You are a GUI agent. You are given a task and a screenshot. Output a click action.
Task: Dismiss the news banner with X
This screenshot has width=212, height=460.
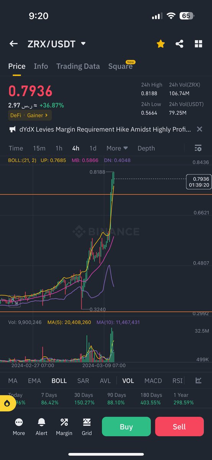coord(199,129)
